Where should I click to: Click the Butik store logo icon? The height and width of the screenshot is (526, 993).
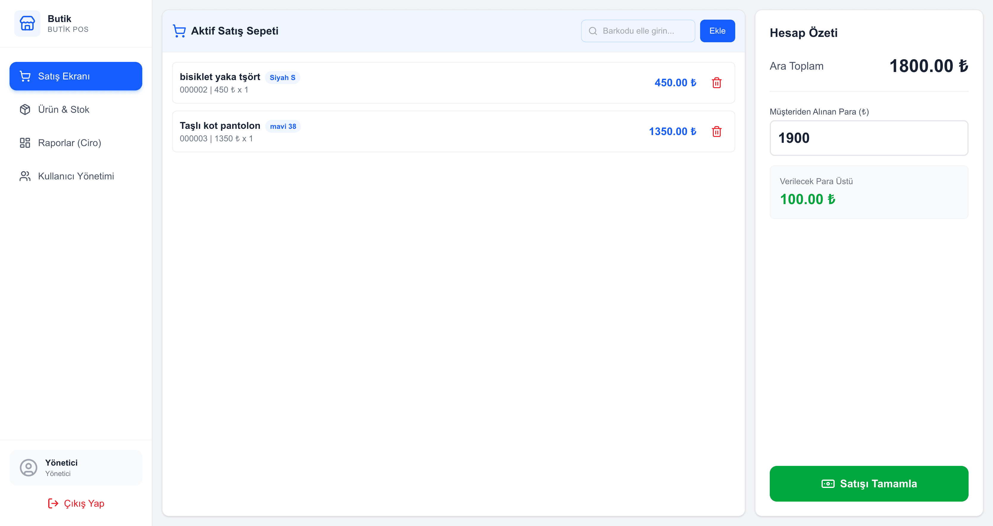(27, 24)
